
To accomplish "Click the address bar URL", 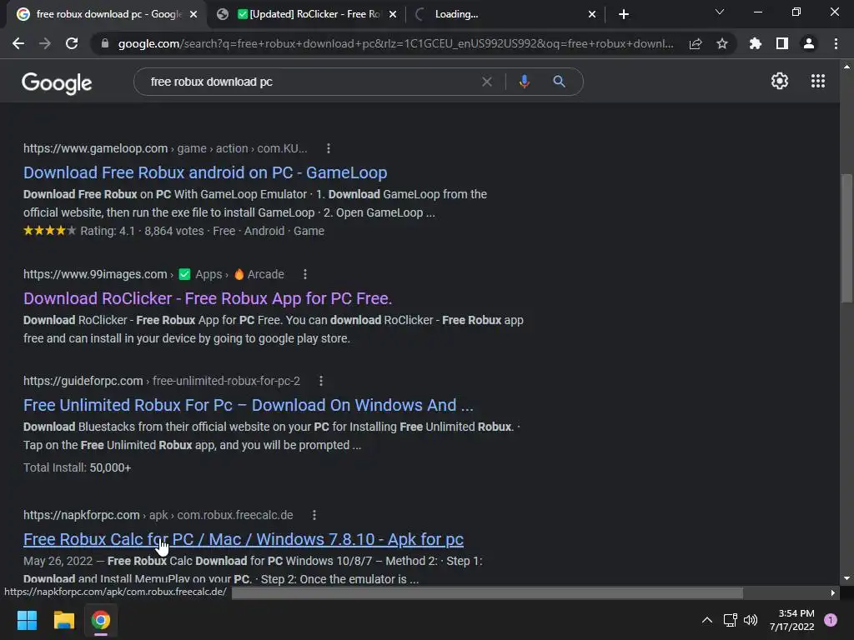I will click(x=395, y=43).
